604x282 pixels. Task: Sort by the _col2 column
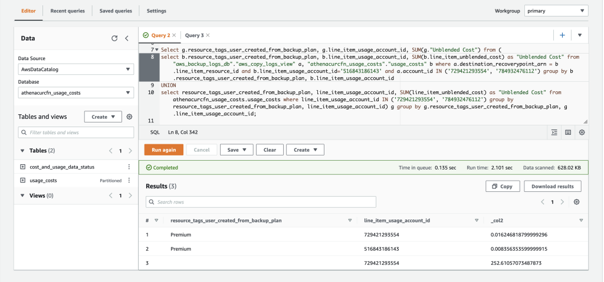[581, 220]
